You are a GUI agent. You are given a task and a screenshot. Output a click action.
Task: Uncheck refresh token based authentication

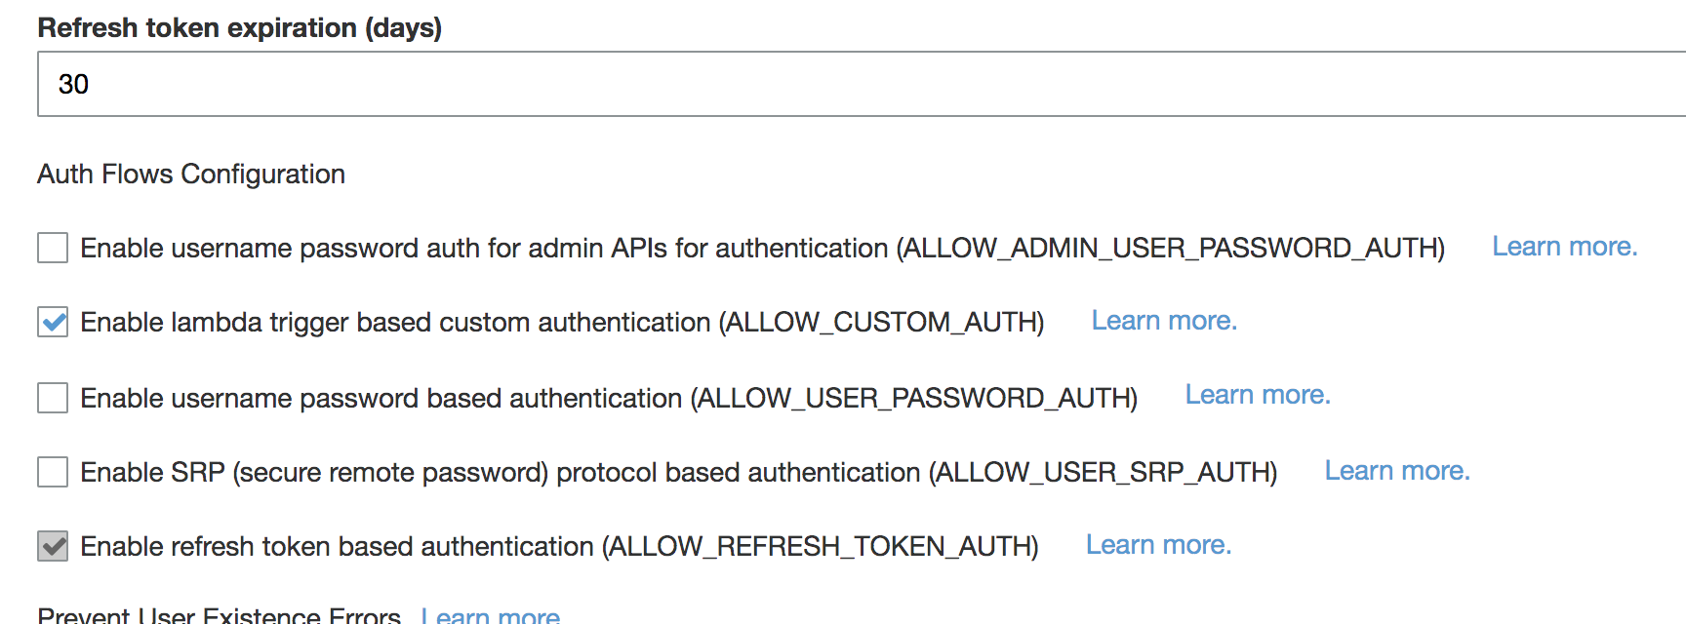[52, 546]
